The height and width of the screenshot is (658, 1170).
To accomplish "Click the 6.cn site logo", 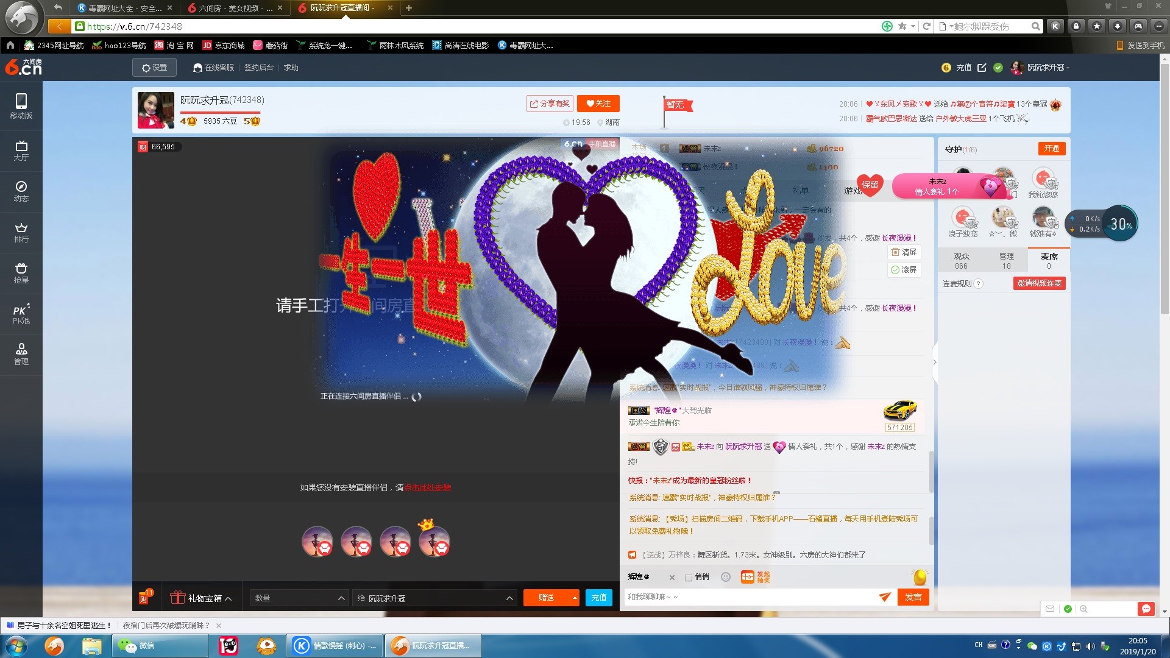I will [x=24, y=67].
